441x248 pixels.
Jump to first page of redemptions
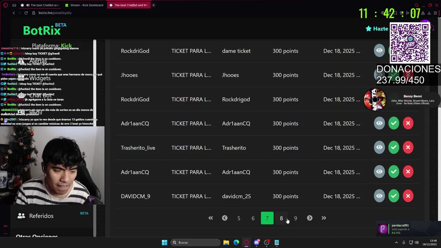[211, 218]
